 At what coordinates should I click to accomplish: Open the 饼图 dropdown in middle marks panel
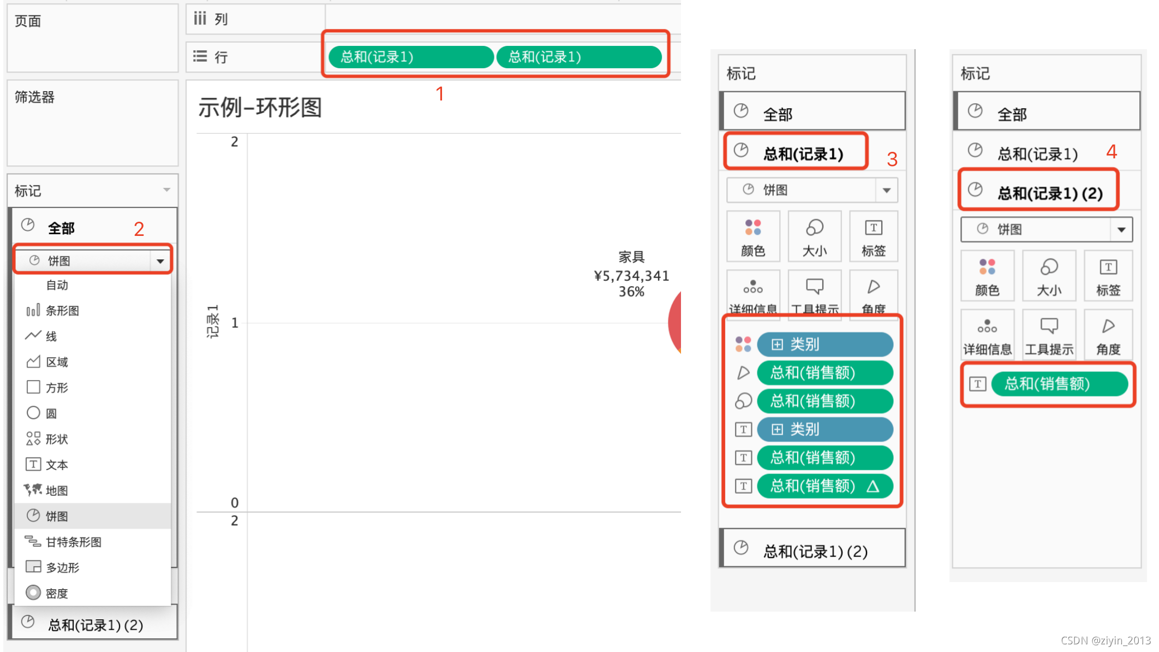point(886,190)
